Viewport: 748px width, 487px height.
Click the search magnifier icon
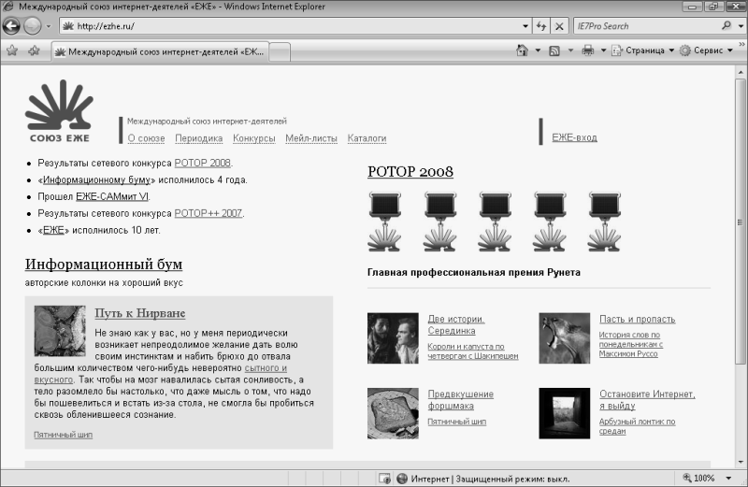coord(726,26)
